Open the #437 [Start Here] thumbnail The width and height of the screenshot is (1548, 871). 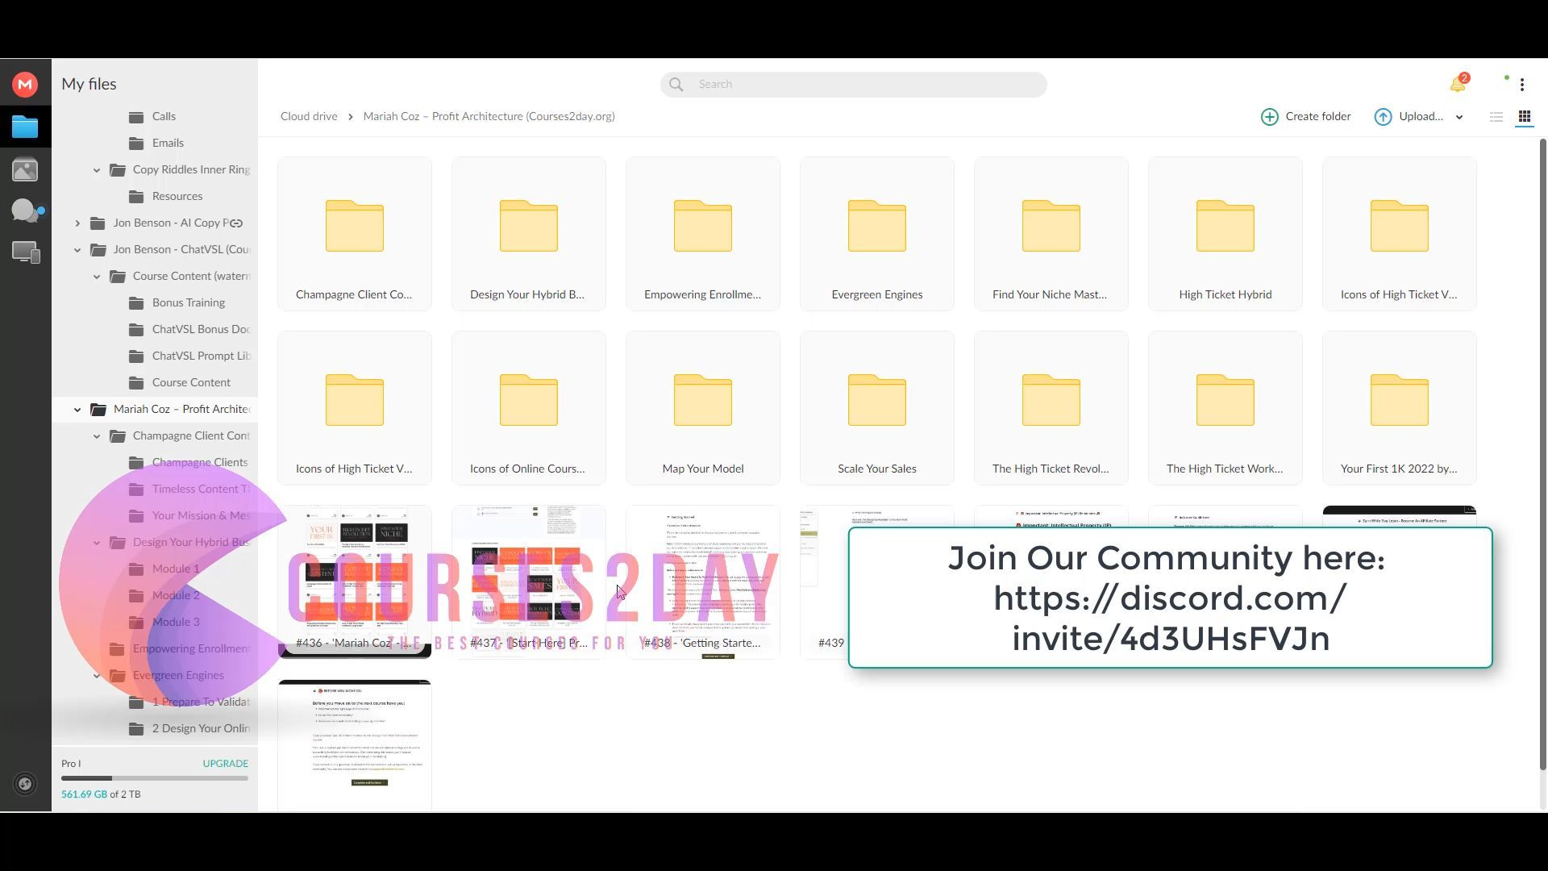click(x=529, y=582)
